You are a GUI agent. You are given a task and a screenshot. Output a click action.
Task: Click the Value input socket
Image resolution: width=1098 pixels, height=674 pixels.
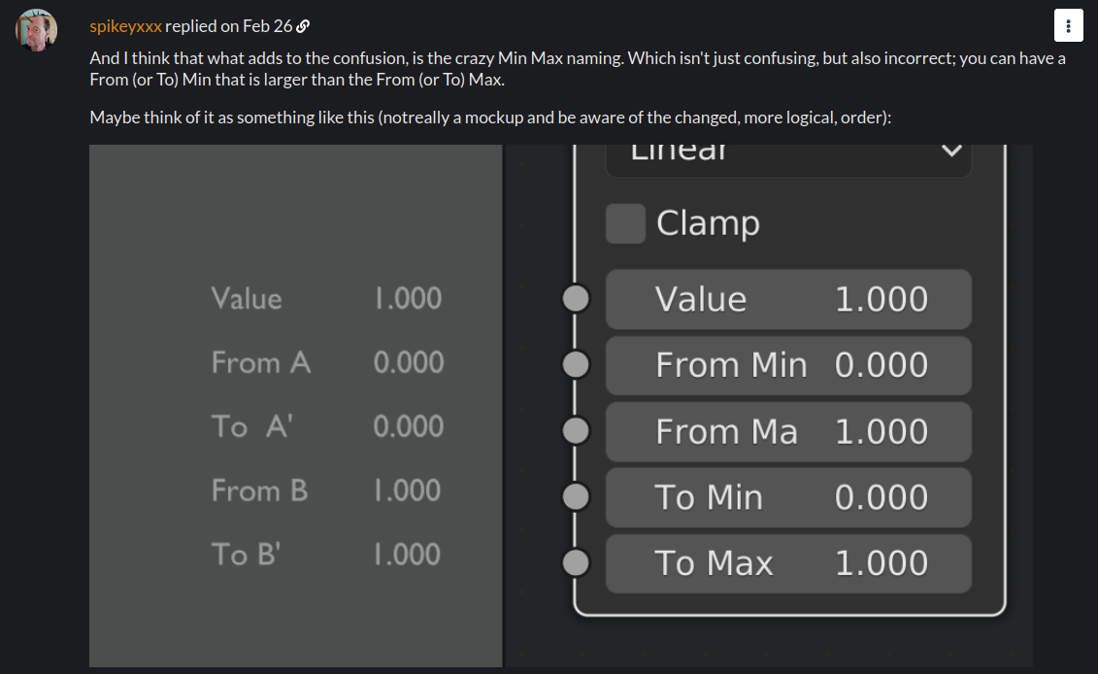577,298
